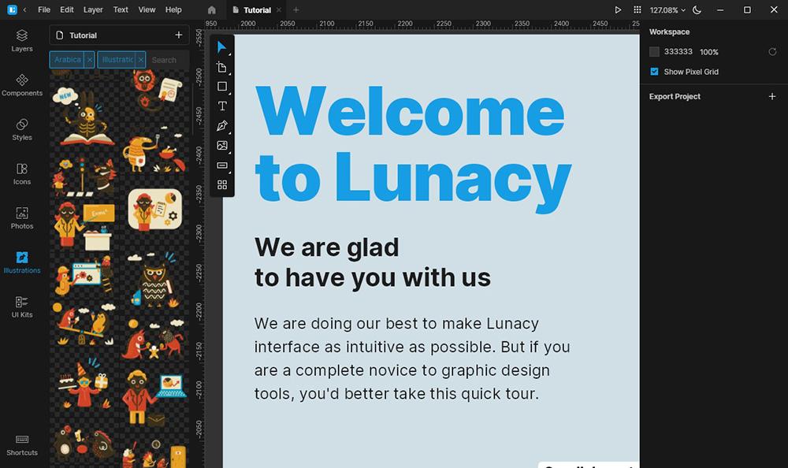788x468 pixels.
Task: Switch to the Tutorial document tab
Action: pos(257,10)
